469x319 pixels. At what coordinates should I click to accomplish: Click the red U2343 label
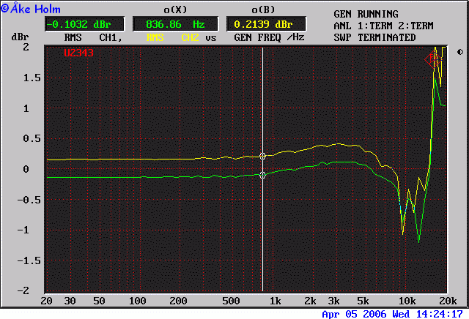pos(78,53)
